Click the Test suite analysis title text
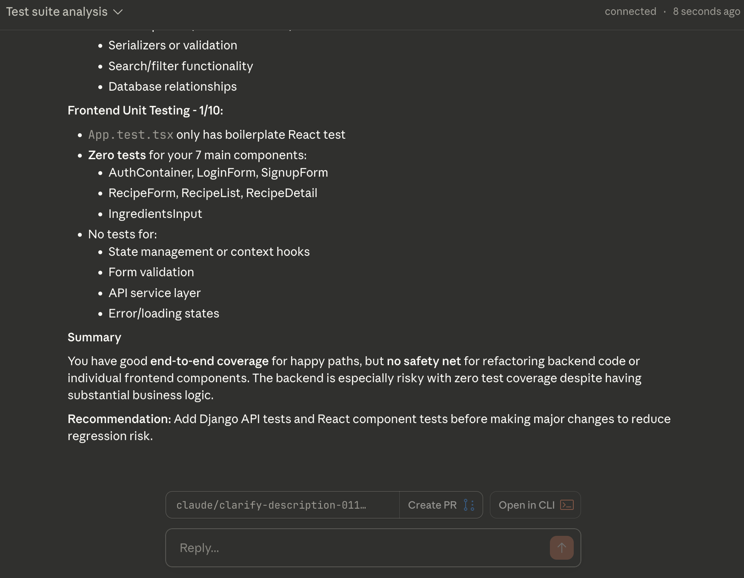The width and height of the screenshot is (744, 578). tap(57, 12)
